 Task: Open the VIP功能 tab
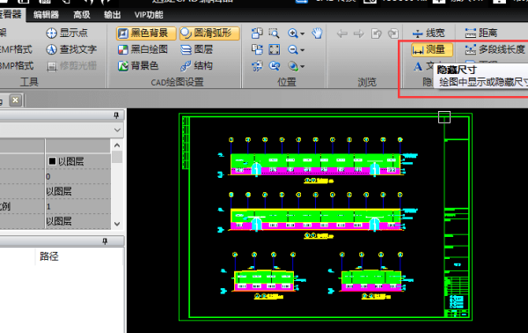coord(149,15)
